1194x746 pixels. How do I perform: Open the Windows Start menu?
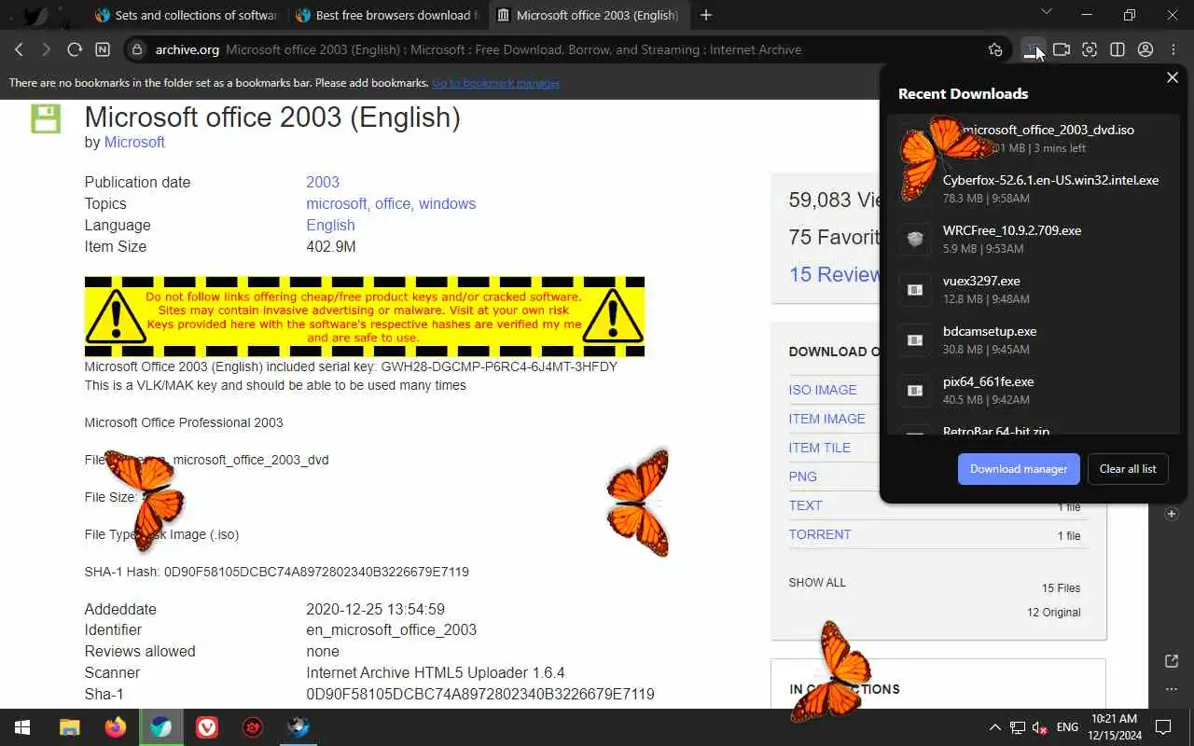pos(22,727)
